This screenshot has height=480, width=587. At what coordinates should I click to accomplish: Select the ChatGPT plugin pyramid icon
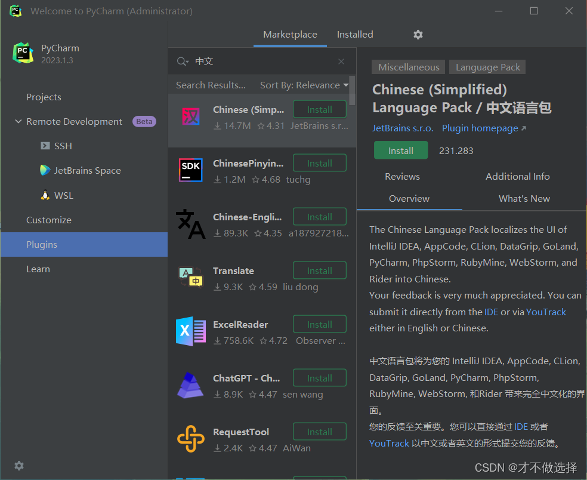coord(190,385)
